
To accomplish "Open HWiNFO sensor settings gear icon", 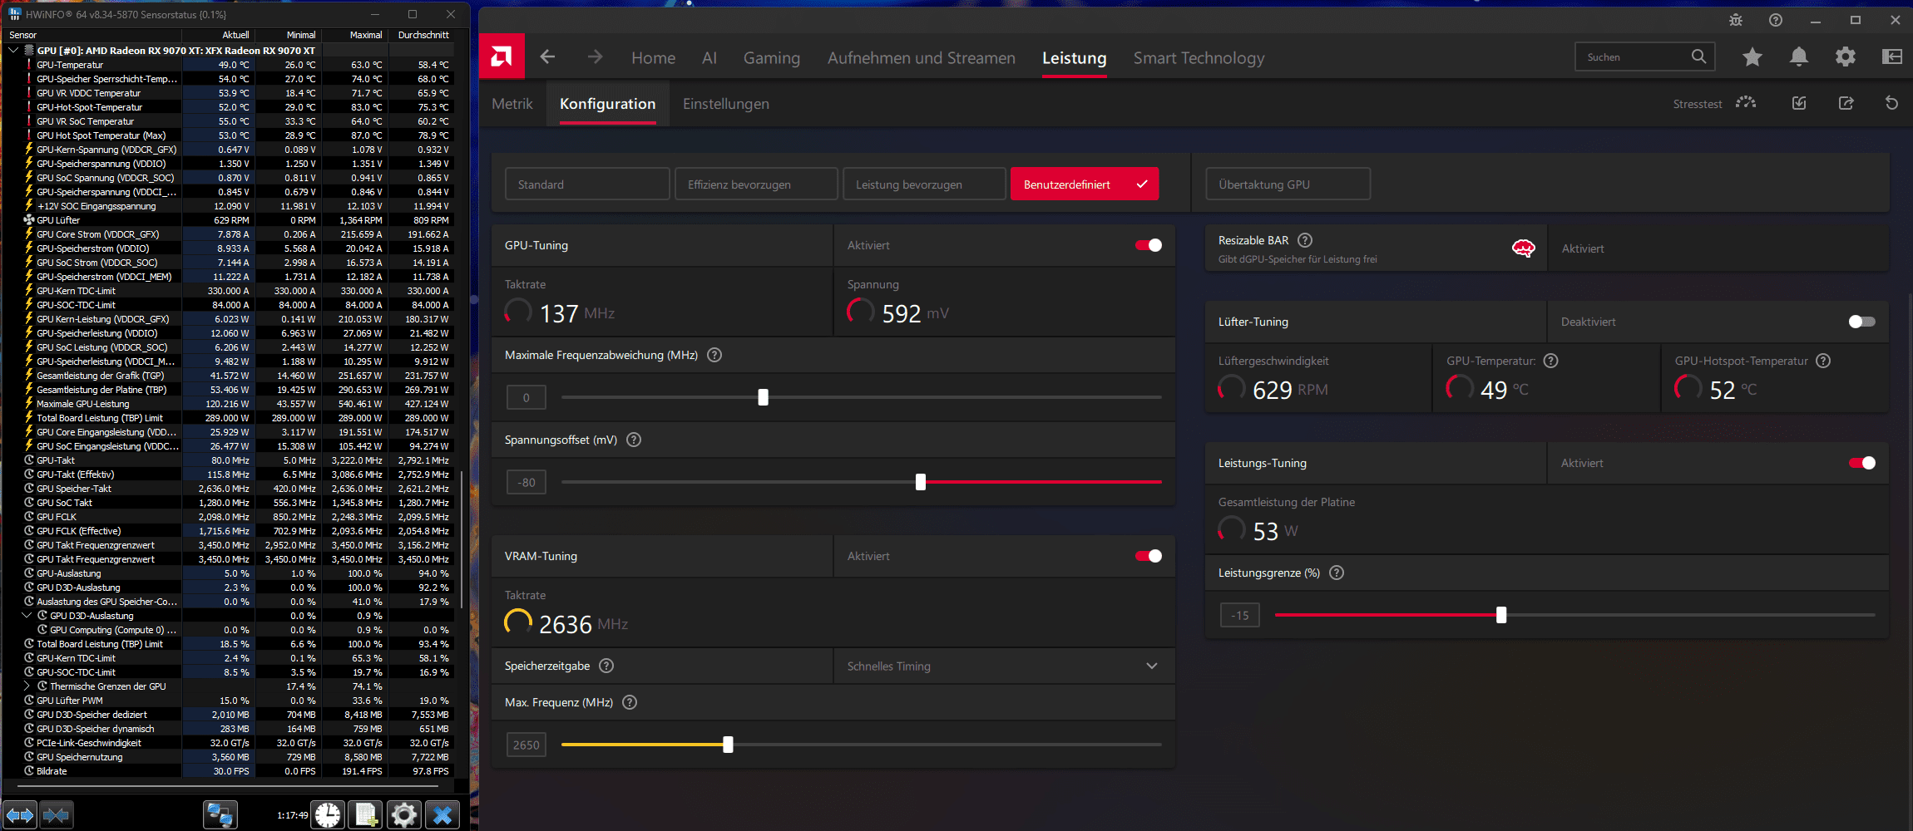I will [404, 815].
